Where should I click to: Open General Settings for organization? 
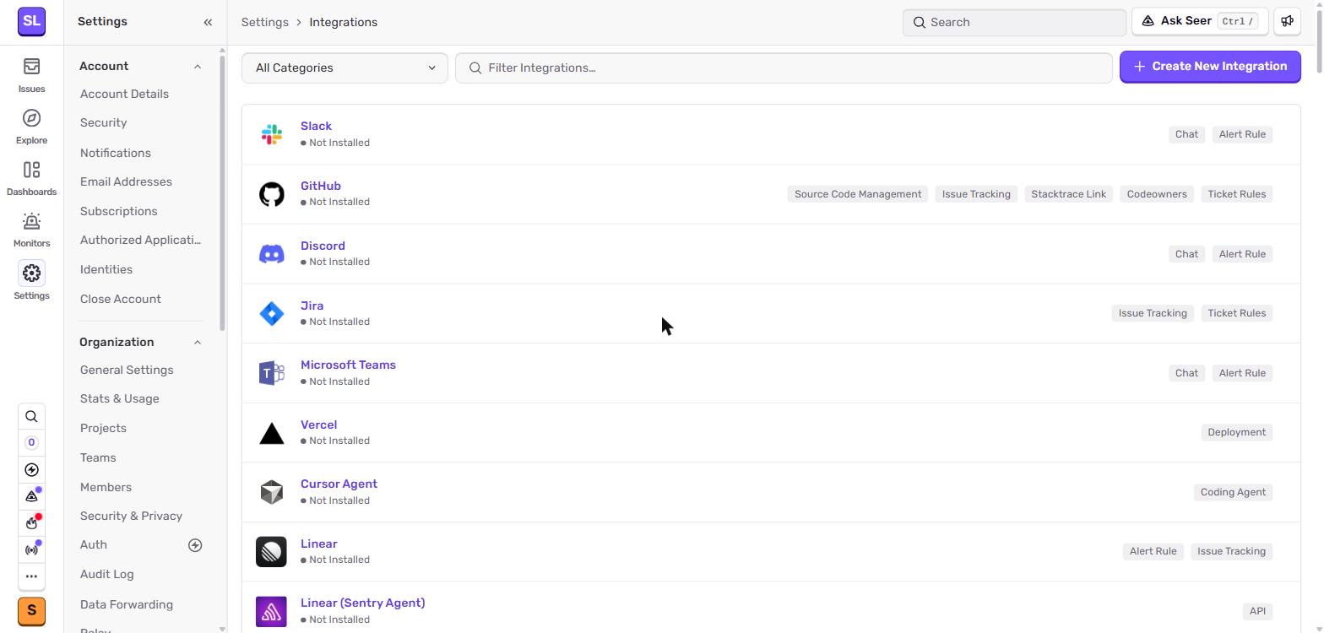click(x=127, y=370)
